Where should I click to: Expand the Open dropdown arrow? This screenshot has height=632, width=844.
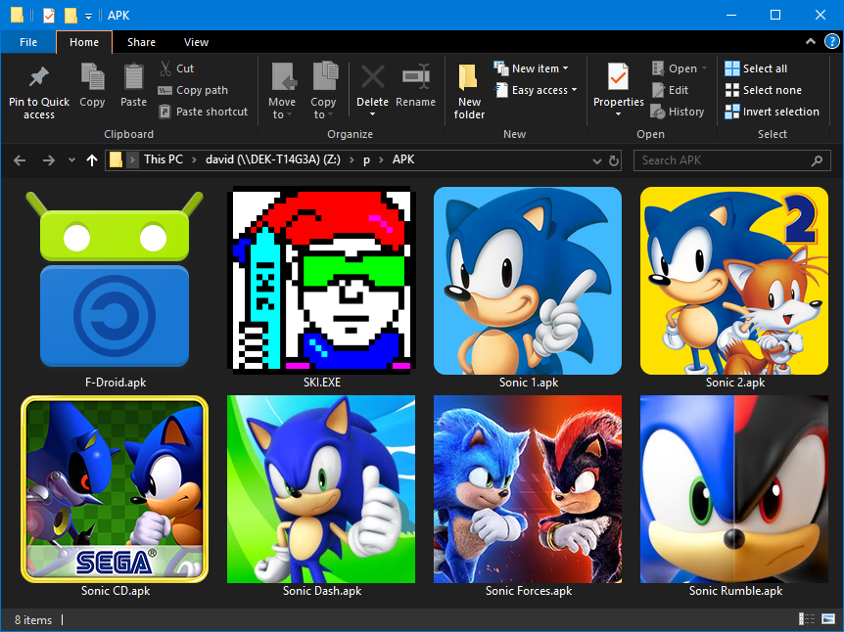(704, 68)
